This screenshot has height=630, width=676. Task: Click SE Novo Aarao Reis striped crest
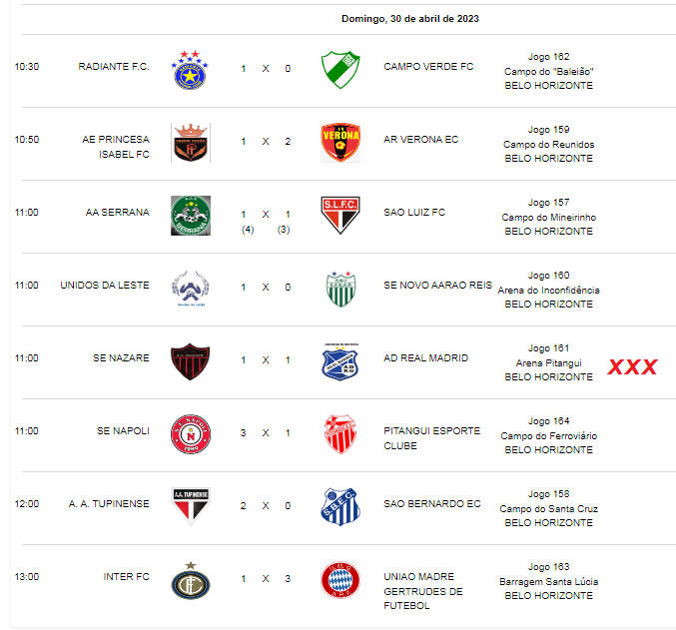coord(340,289)
